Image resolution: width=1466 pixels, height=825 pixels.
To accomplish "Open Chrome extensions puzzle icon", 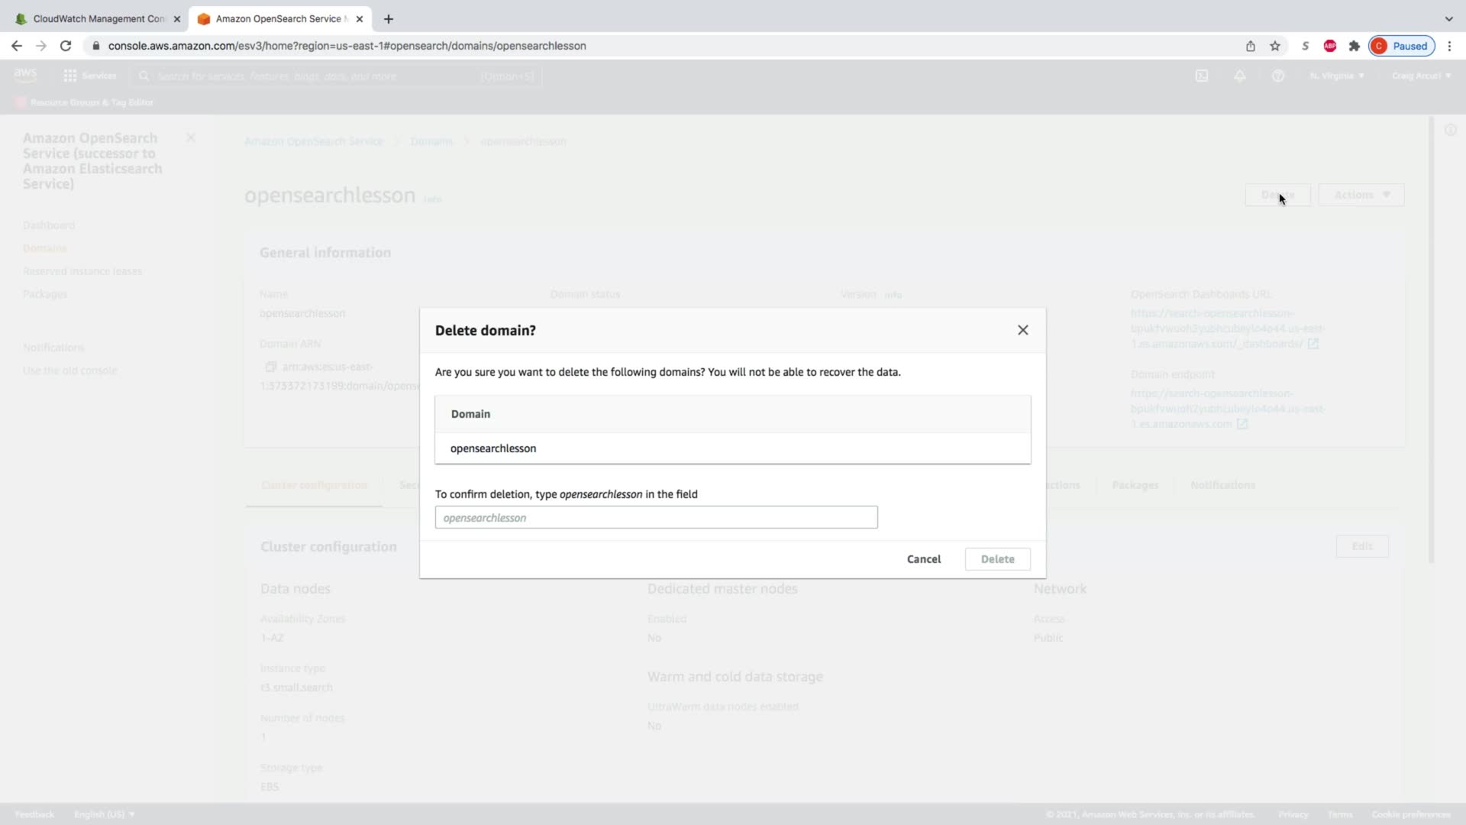I will [x=1355, y=46].
